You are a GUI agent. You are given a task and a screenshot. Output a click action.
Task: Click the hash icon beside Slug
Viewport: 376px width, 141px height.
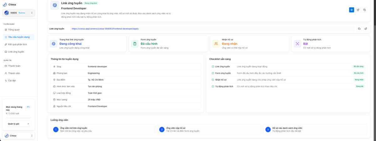(x=54, y=67)
